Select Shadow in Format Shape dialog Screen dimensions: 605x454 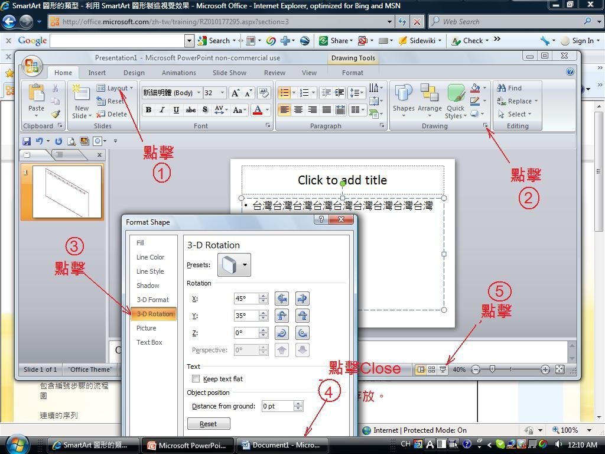148,286
